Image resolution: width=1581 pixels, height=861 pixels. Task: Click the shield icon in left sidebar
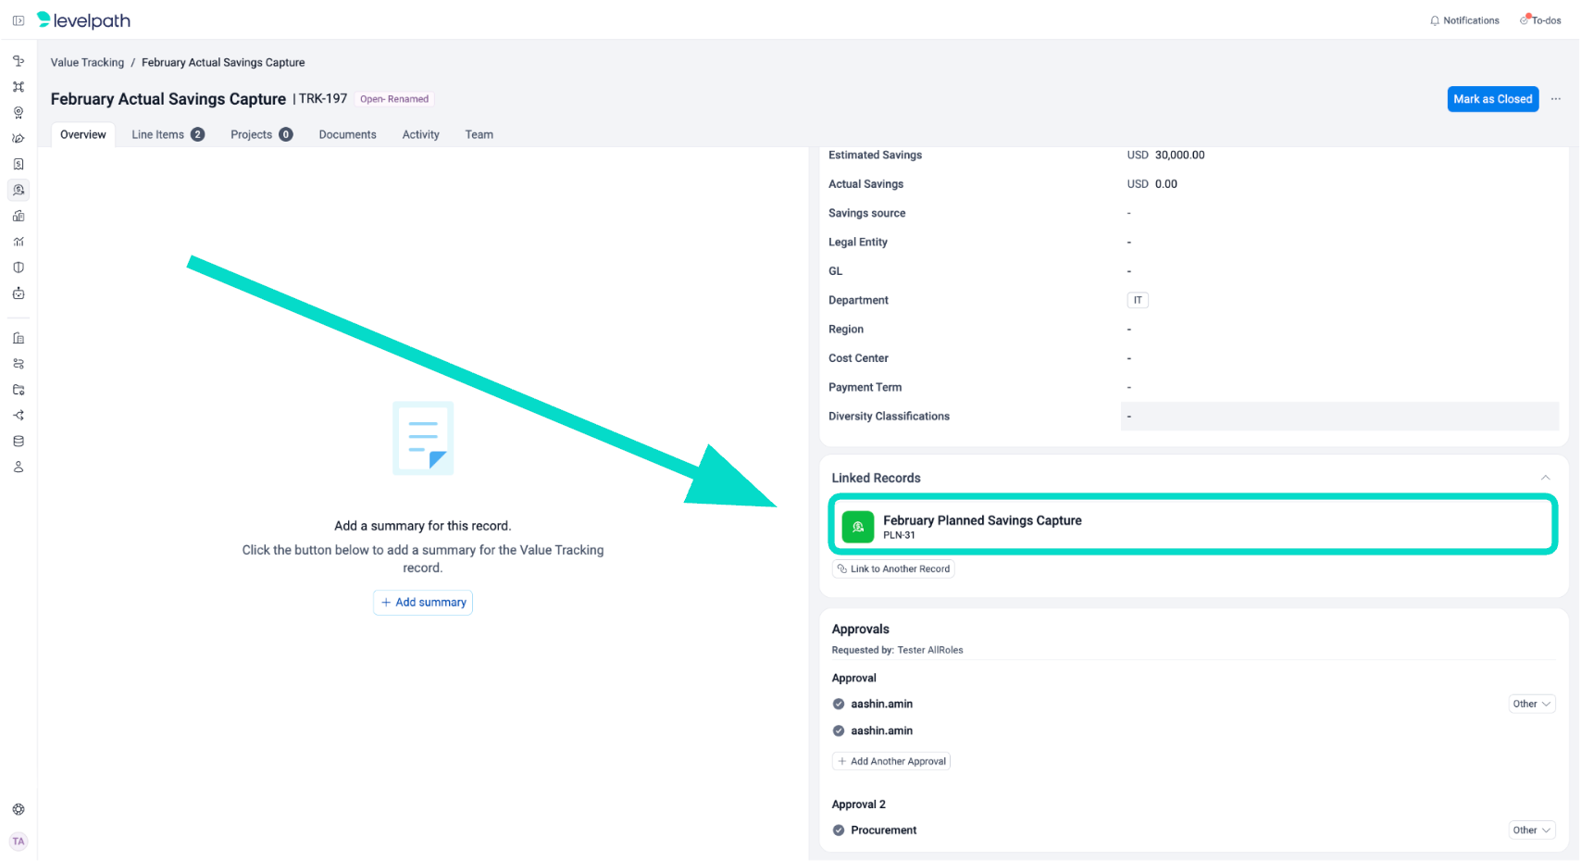tap(19, 268)
